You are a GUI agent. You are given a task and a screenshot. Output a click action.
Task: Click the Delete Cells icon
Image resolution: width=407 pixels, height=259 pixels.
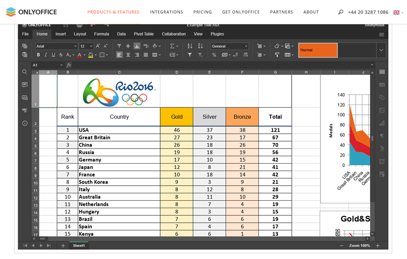(259, 54)
